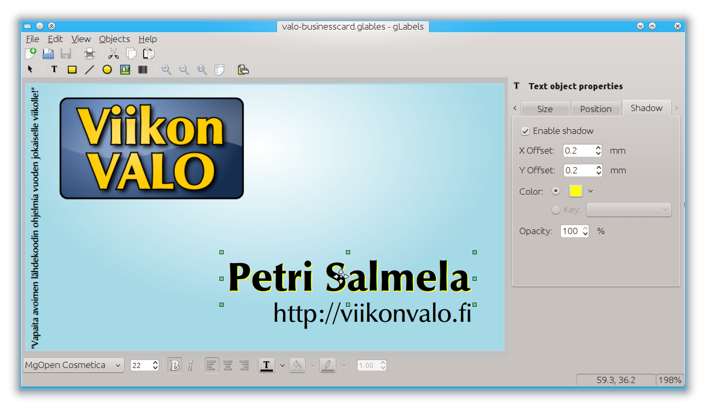The height and width of the screenshot is (409, 706).
Task: Open the Help menu
Action: 147,39
